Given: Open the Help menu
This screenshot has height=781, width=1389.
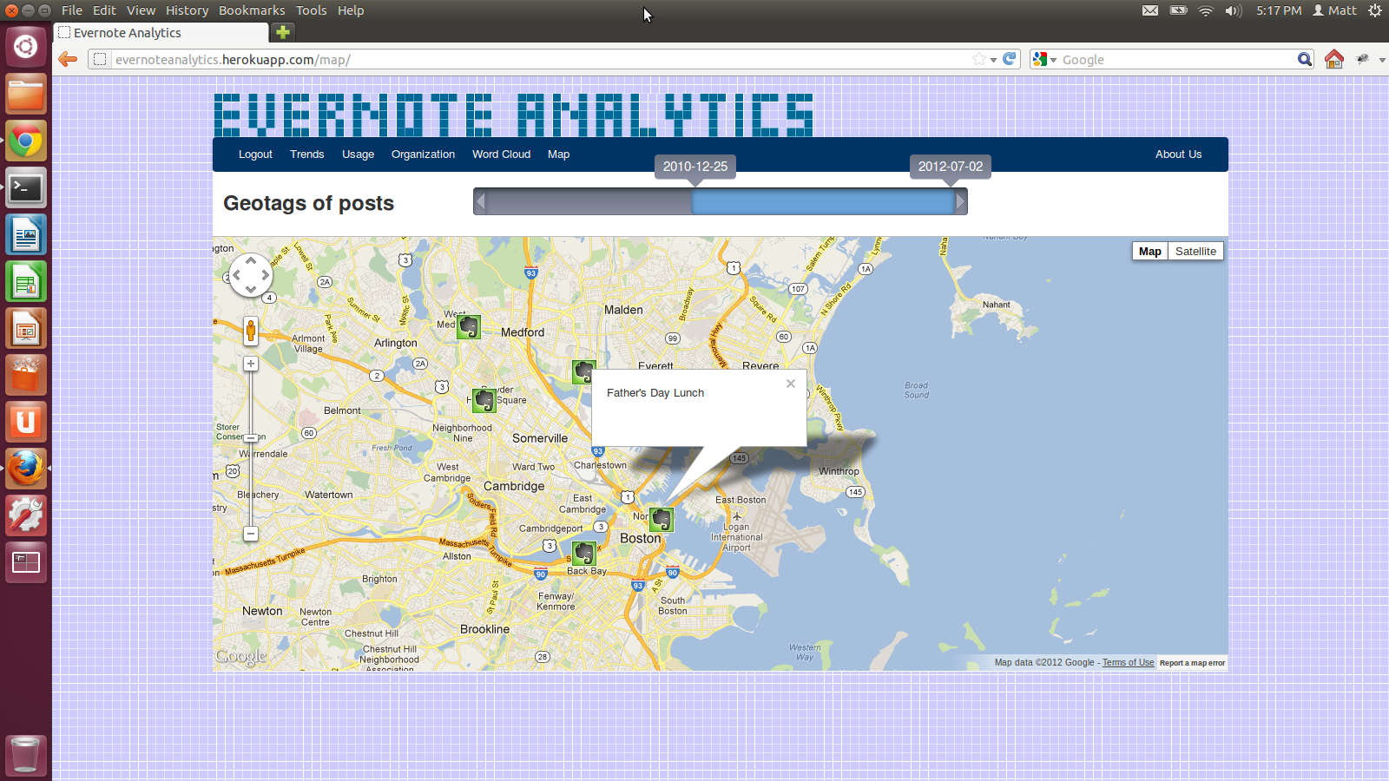Looking at the screenshot, I should click(351, 10).
